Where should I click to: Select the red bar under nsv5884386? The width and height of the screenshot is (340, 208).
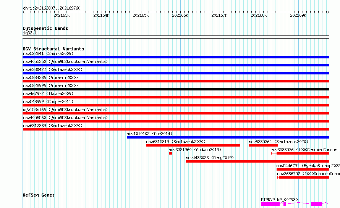(176, 81)
